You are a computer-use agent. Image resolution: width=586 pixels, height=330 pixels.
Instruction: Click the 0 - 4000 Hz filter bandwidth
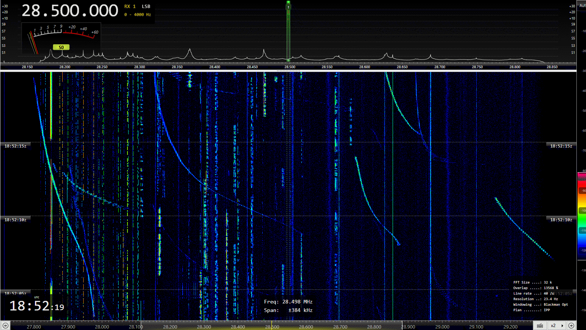(137, 15)
